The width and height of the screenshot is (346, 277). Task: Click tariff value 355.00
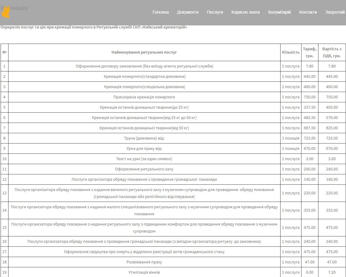[310, 210]
